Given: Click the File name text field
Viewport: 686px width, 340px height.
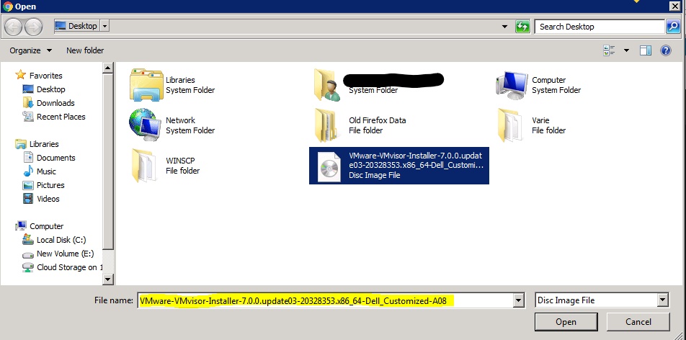Looking at the screenshot, I should pyautogui.click(x=326, y=300).
